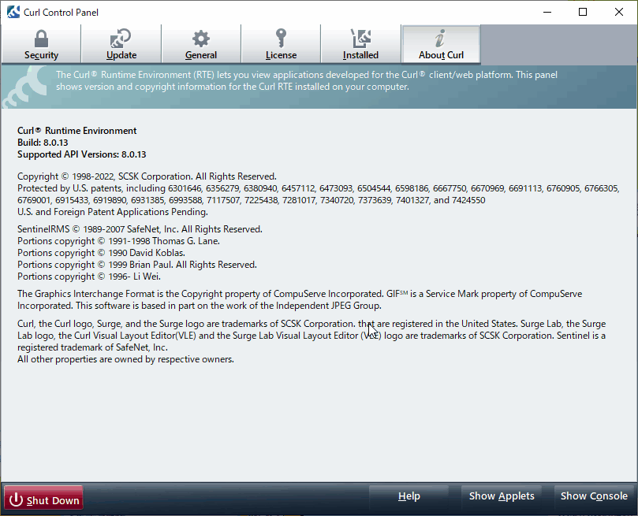Click the 'Build: 8.0.13' version text
Viewport: 638px width, 516px height.
click(43, 143)
